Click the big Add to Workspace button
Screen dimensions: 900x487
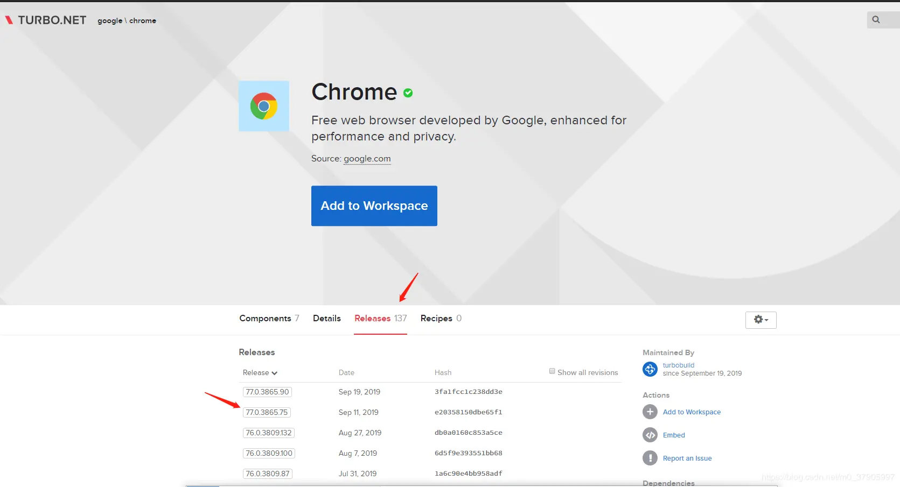tap(374, 206)
